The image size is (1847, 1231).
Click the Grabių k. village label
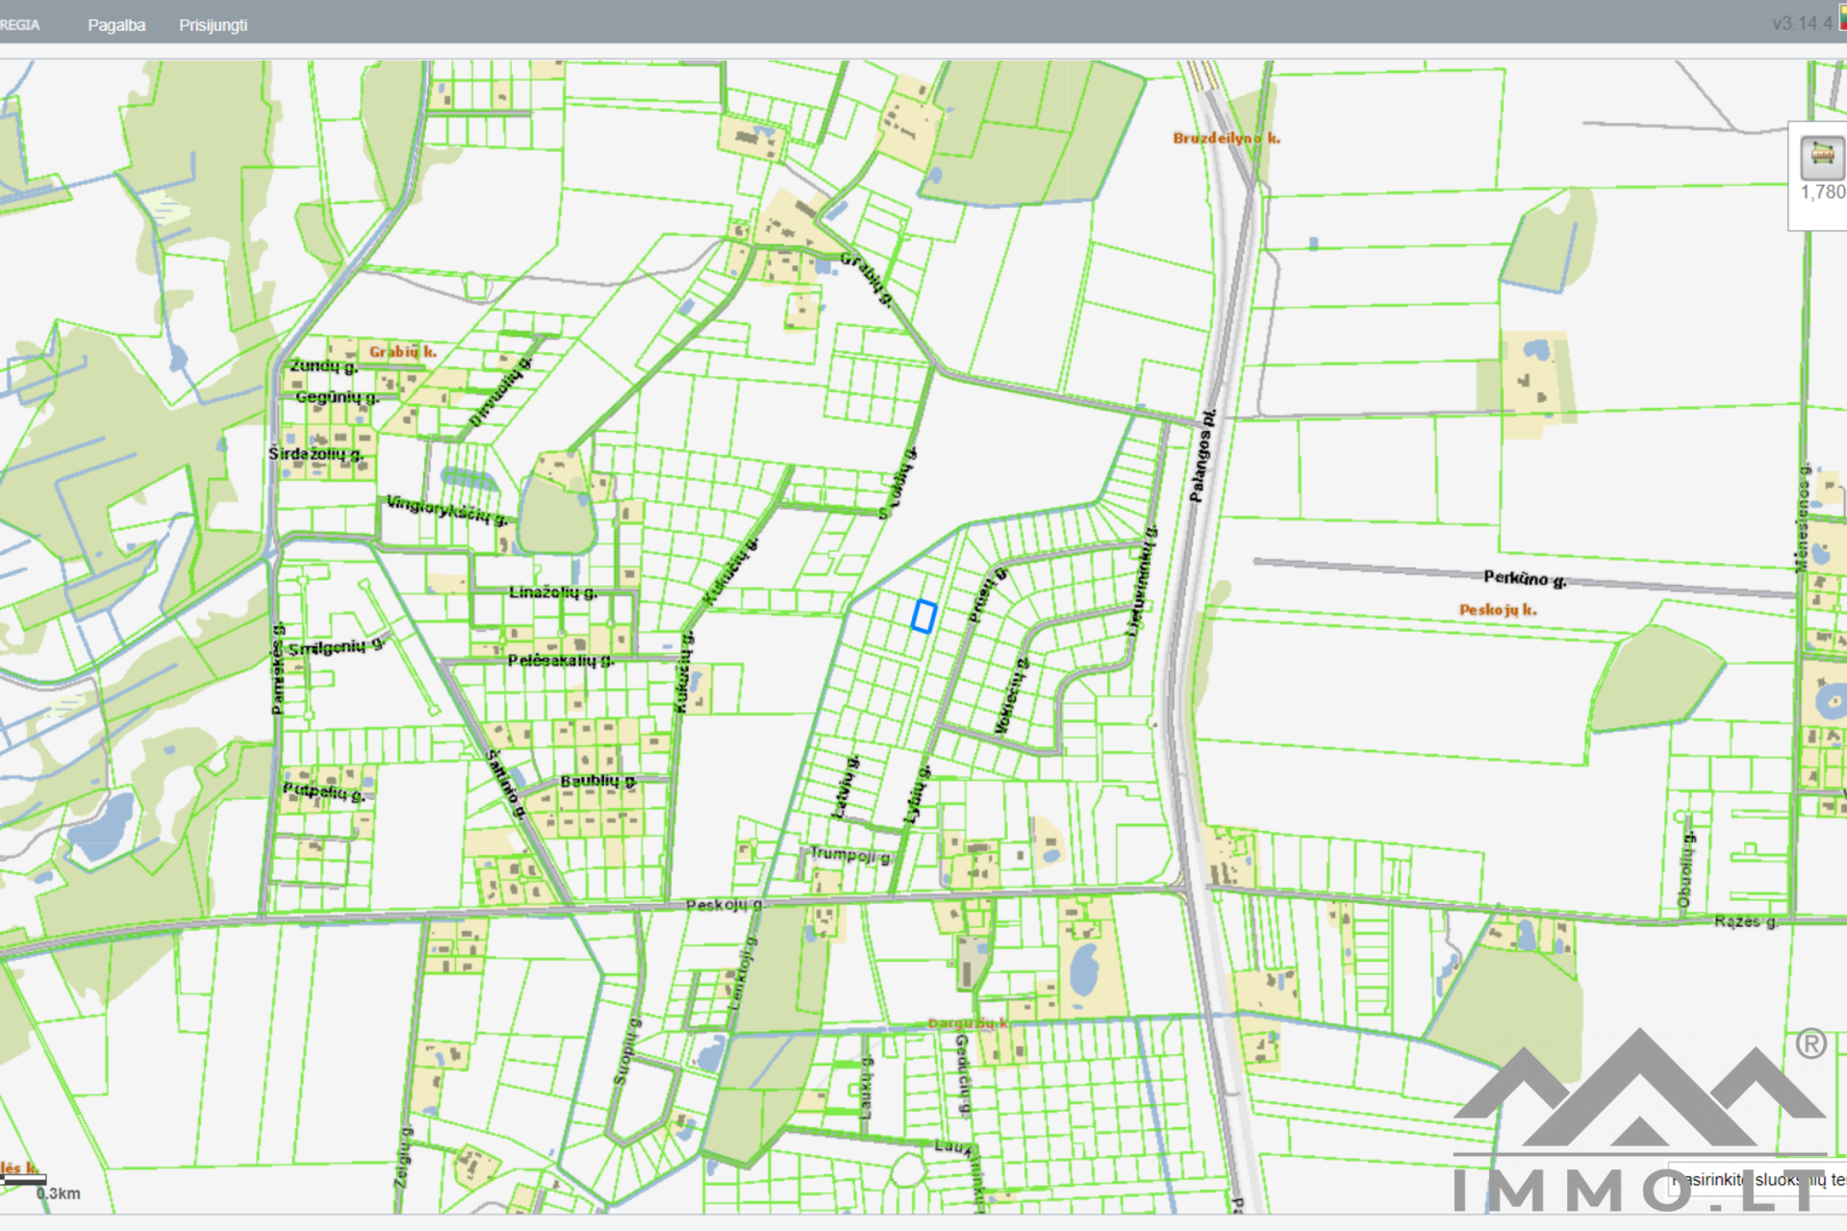point(403,352)
